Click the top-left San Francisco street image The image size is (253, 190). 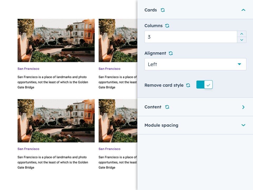tap(56, 40)
